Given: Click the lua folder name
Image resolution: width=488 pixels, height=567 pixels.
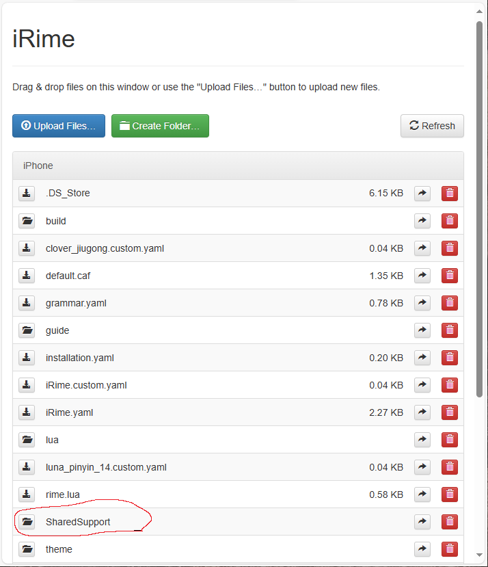Looking at the screenshot, I should click(x=52, y=440).
